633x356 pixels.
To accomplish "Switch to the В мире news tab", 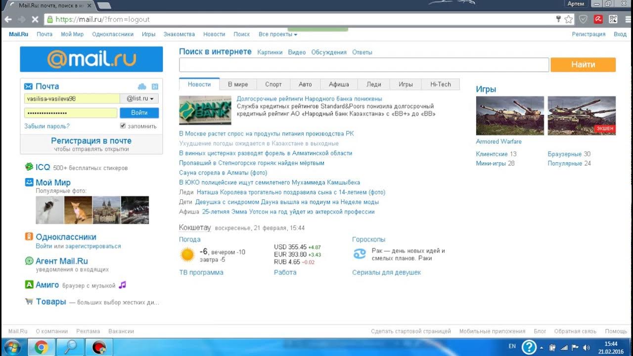I will coord(238,85).
